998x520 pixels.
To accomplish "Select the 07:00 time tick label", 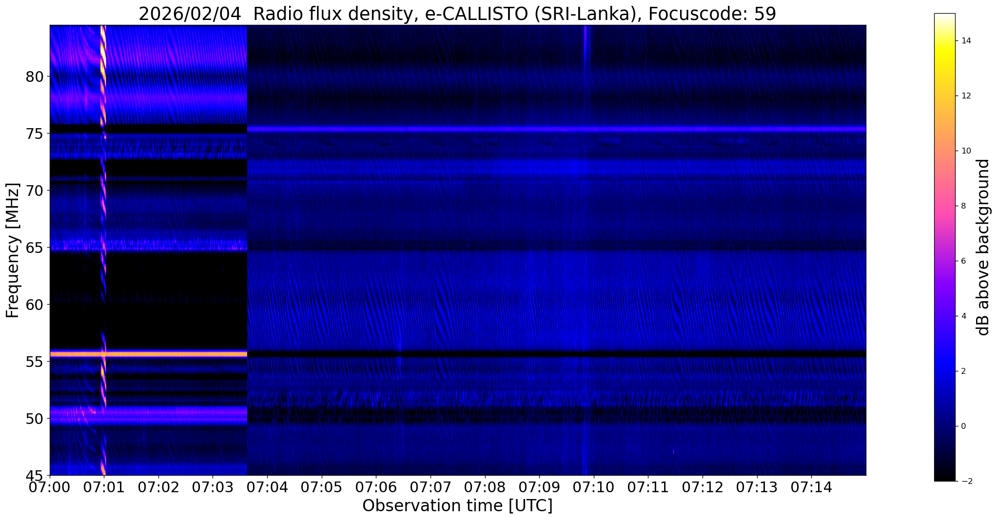I will coord(50,487).
